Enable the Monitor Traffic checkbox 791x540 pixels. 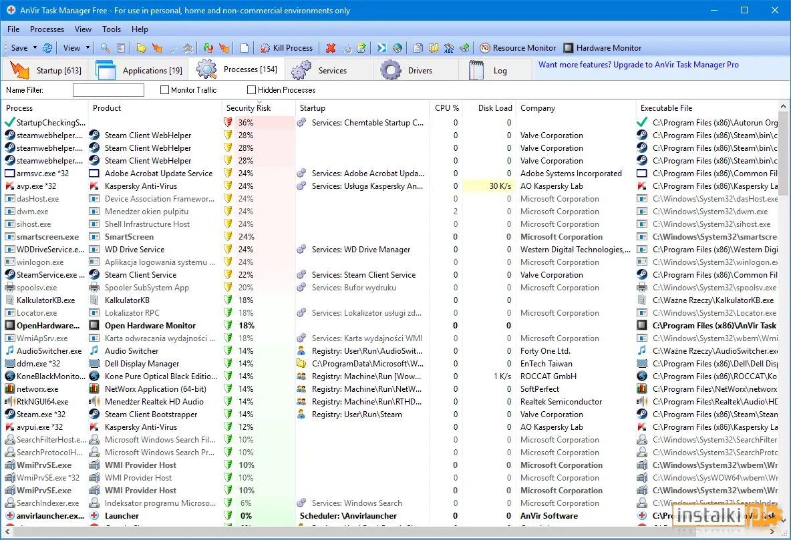[x=164, y=89]
